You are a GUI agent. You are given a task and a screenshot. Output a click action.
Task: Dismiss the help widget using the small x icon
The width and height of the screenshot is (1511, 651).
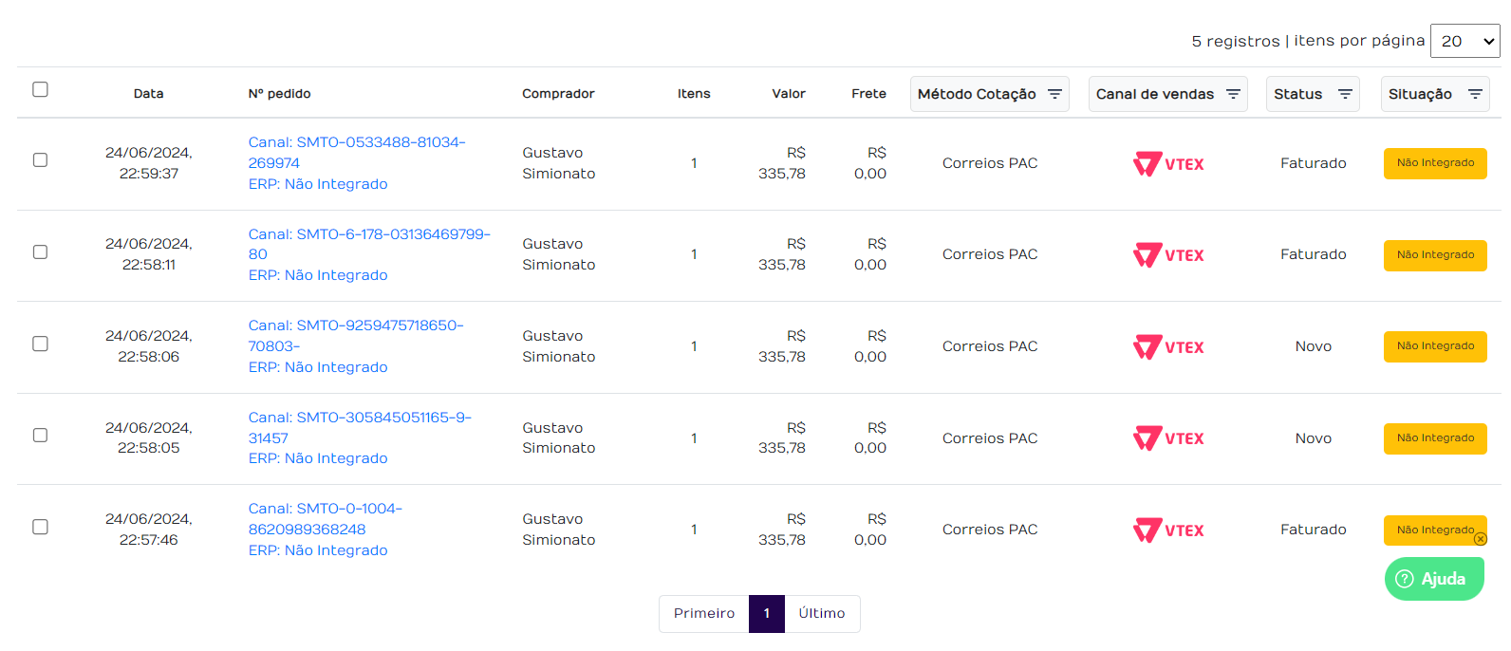pyautogui.click(x=1481, y=539)
